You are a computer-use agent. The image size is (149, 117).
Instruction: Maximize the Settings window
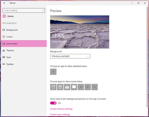click(138, 3)
